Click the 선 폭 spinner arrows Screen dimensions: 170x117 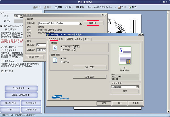click(x=21, y=16)
